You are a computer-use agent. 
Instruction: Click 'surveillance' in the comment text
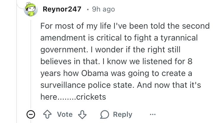(x=63, y=85)
